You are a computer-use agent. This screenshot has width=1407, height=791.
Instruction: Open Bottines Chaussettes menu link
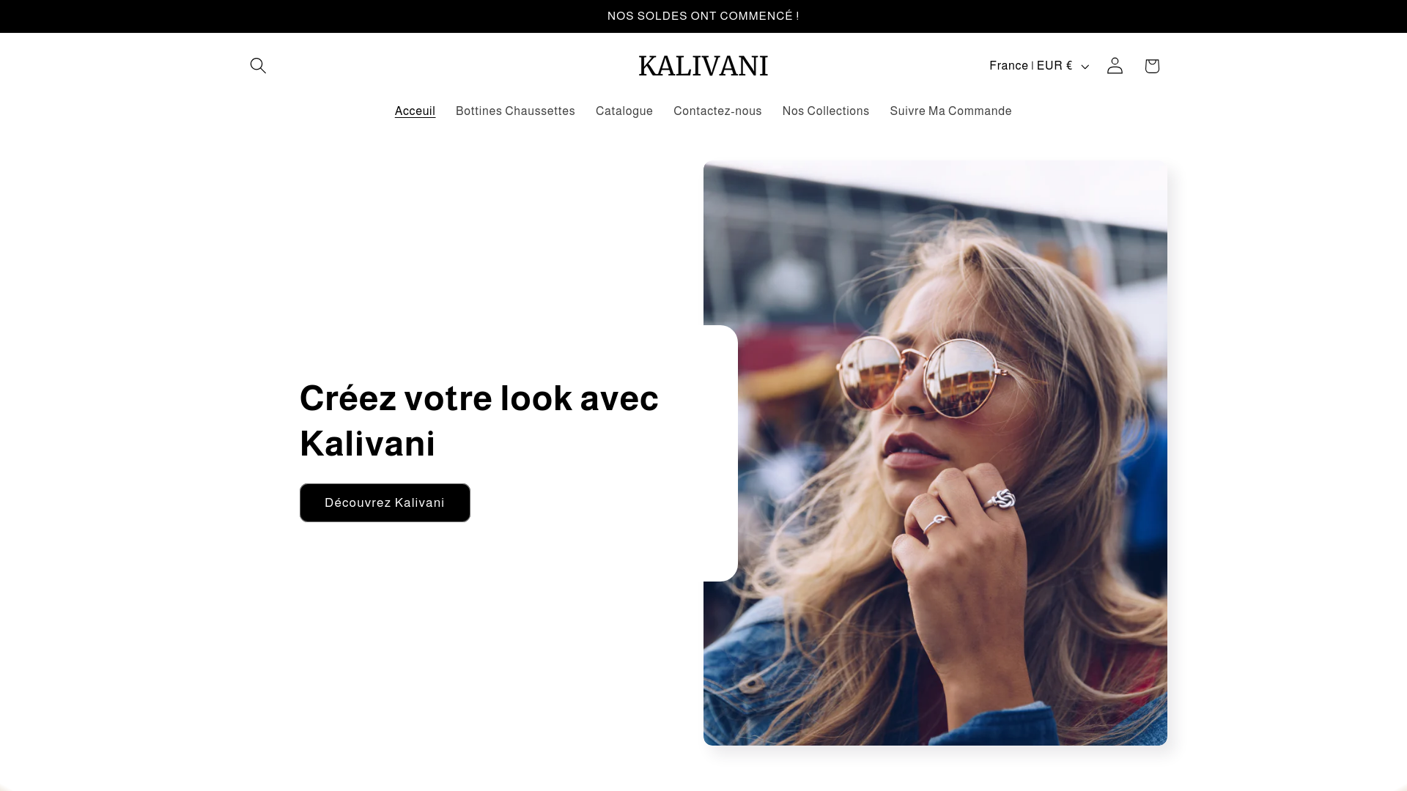(515, 111)
